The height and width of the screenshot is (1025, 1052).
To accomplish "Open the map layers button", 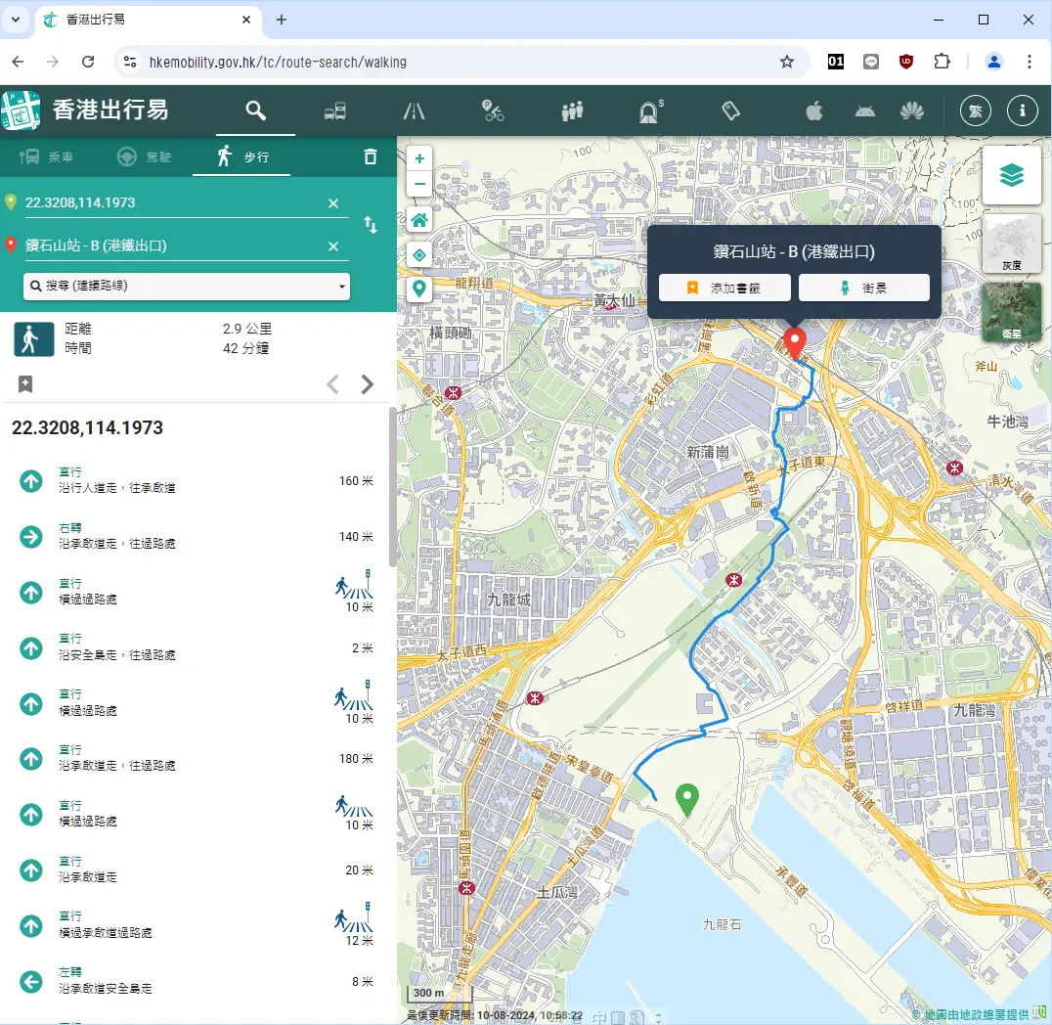I will (1011, 175).
